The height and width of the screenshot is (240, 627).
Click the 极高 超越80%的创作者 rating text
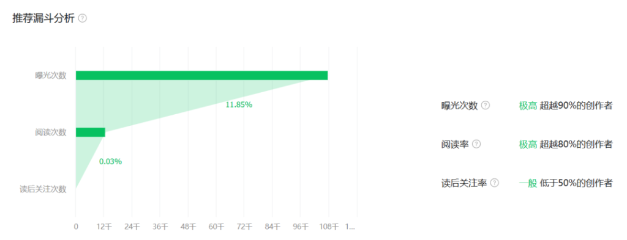tap(566, 144)
